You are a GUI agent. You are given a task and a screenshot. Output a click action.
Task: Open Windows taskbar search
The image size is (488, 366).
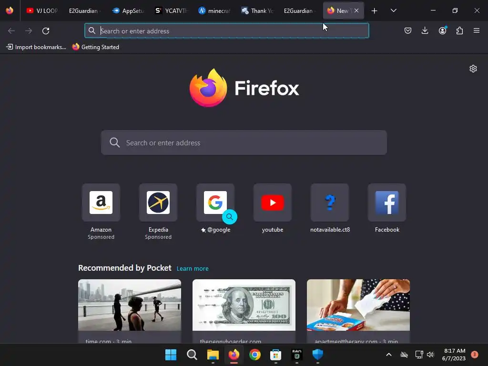(x=192, y=355)
